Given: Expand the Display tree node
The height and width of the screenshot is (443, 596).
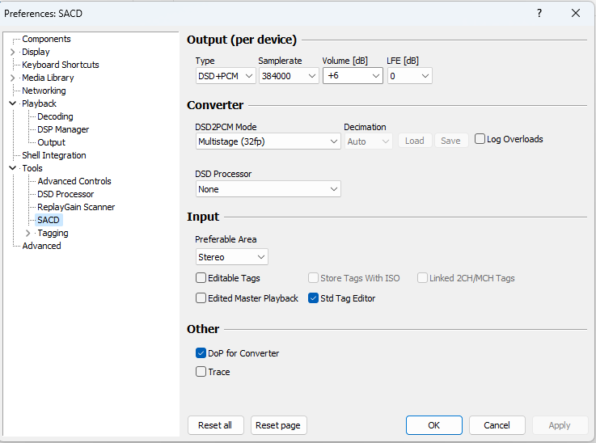Looking at the screenshot, I should point(12,52).
